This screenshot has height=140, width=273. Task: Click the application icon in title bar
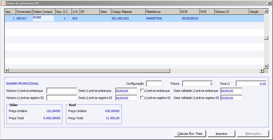pyautogui.click(x=3, y=3)
